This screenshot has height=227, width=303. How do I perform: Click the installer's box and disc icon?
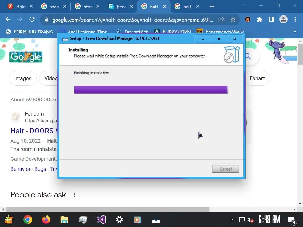coord(232,54)
